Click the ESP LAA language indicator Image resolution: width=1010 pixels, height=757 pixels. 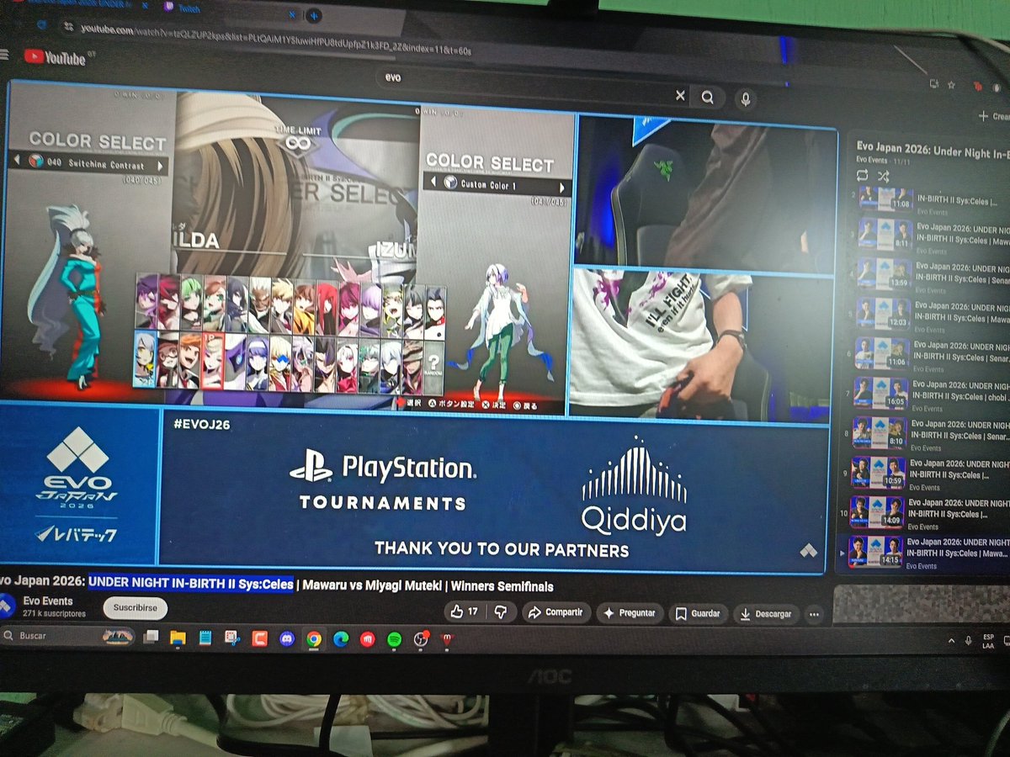[988, 642]
